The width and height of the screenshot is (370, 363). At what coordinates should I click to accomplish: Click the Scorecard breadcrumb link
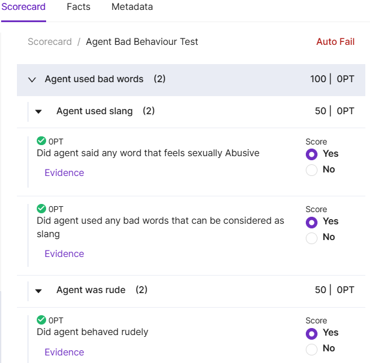[x=50, y=42]
